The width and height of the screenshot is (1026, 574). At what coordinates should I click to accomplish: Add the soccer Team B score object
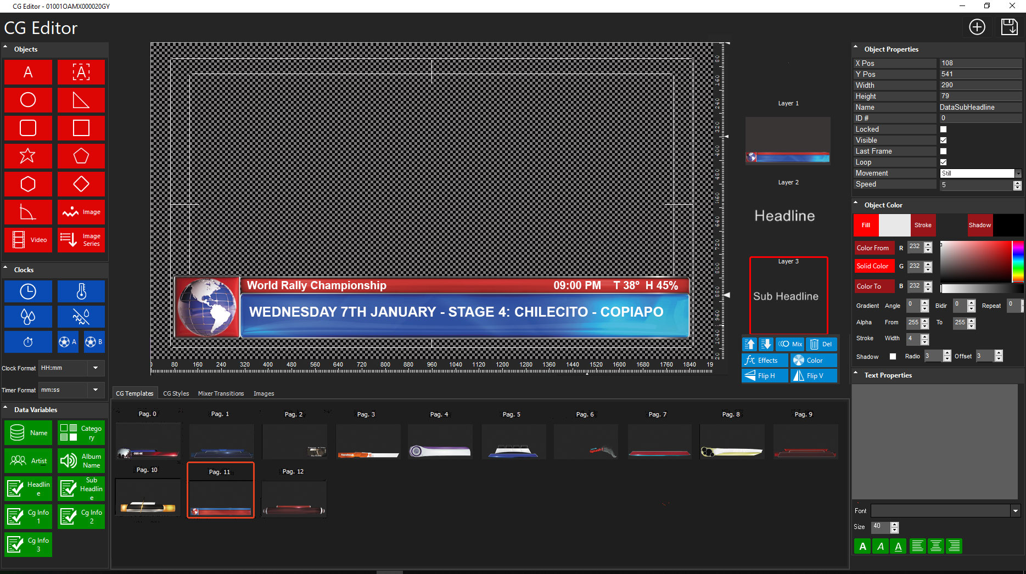[94, 342]
